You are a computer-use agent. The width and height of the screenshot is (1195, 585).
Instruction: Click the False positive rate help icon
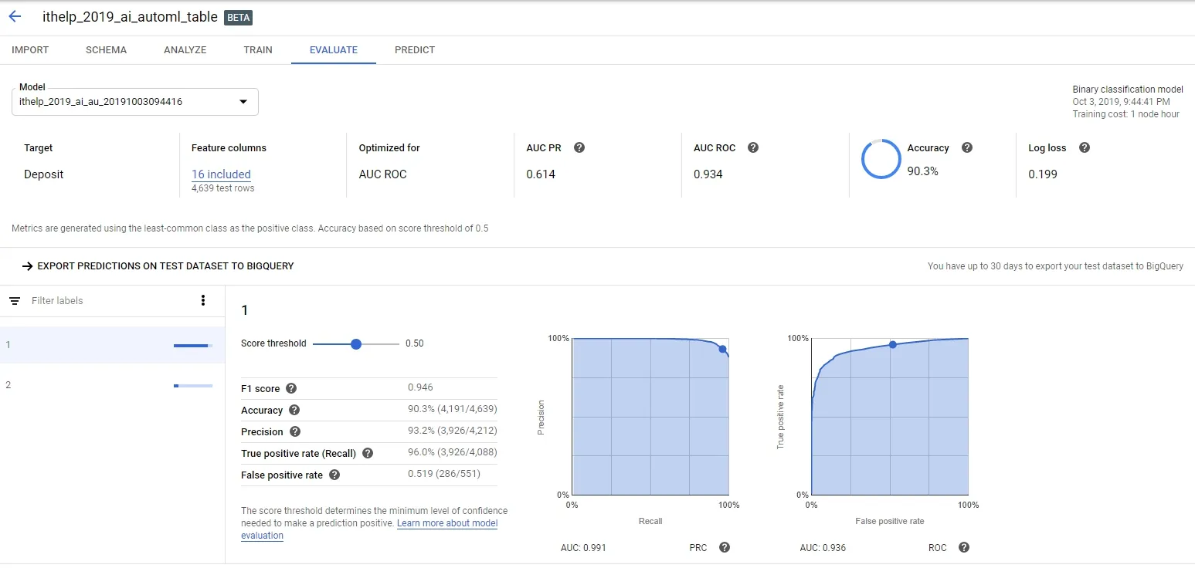334,475
